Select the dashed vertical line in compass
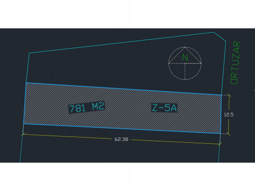 (x=185, y=72)
